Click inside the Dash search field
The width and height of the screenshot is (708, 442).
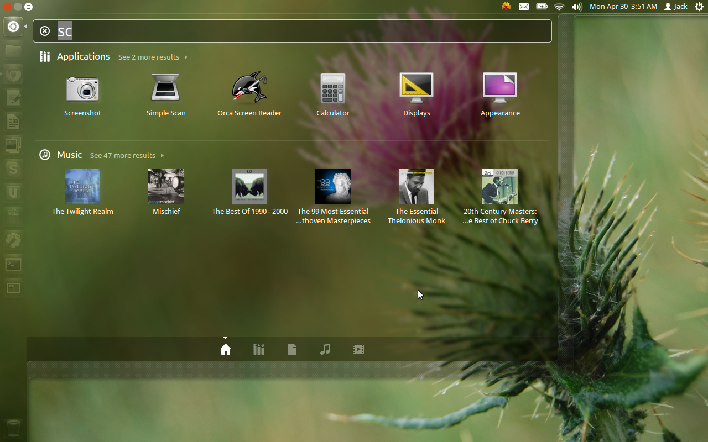point(292,31)
